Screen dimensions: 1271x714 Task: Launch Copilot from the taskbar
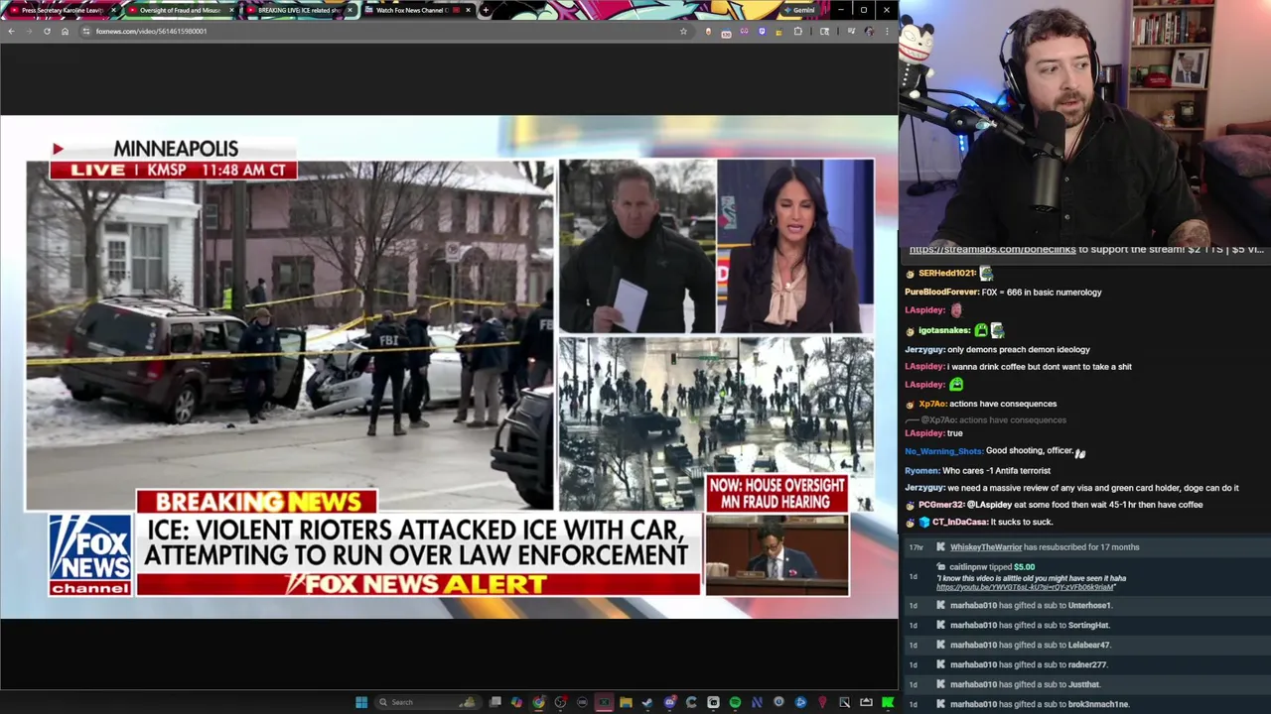click(x=516, y=702)
